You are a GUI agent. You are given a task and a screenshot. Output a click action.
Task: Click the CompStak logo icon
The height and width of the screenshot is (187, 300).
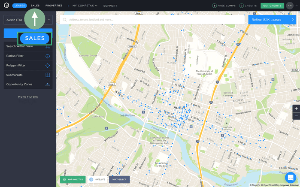(x=6, y=5)
